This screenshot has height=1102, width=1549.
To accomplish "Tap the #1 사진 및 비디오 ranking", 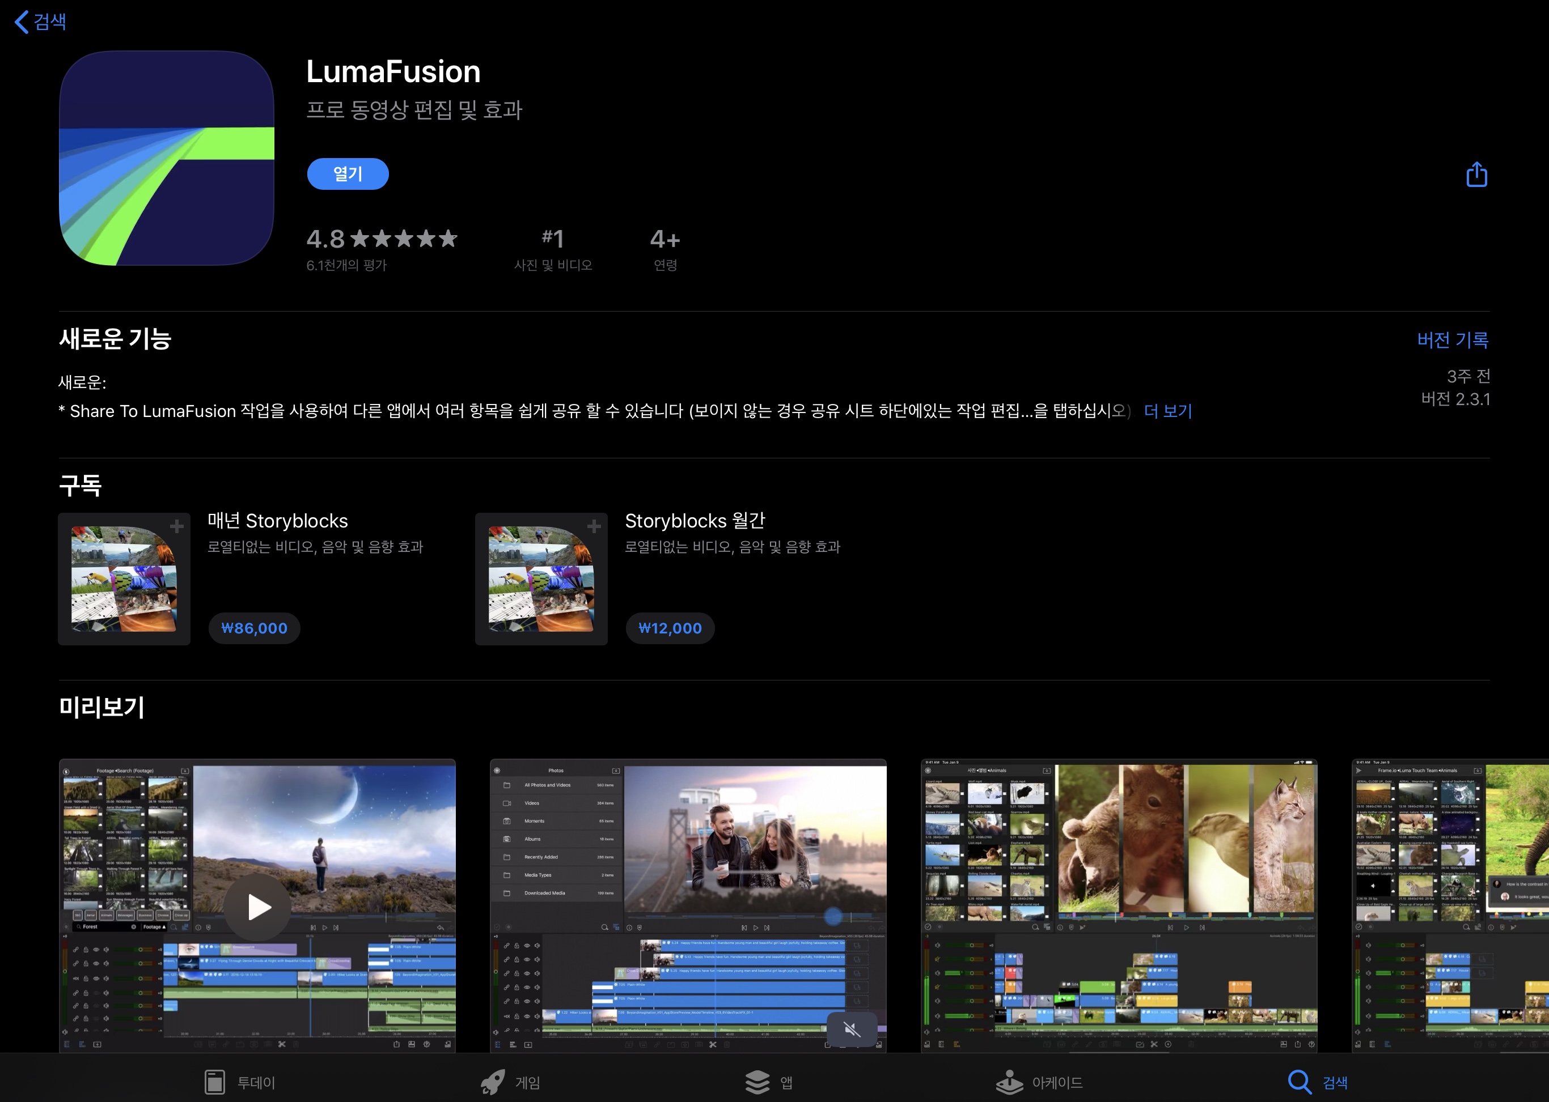I will coord(553,250).
